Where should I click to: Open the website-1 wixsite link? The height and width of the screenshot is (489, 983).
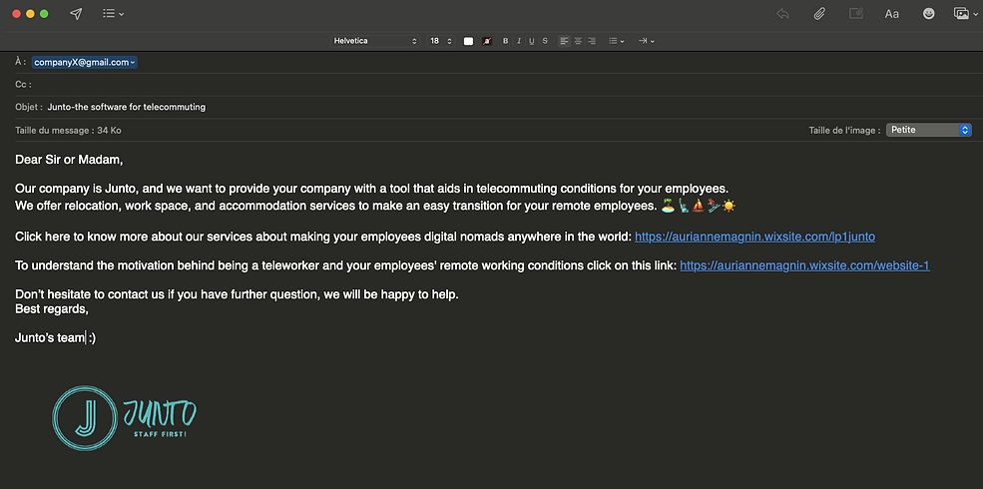click(x=804, y=265)
